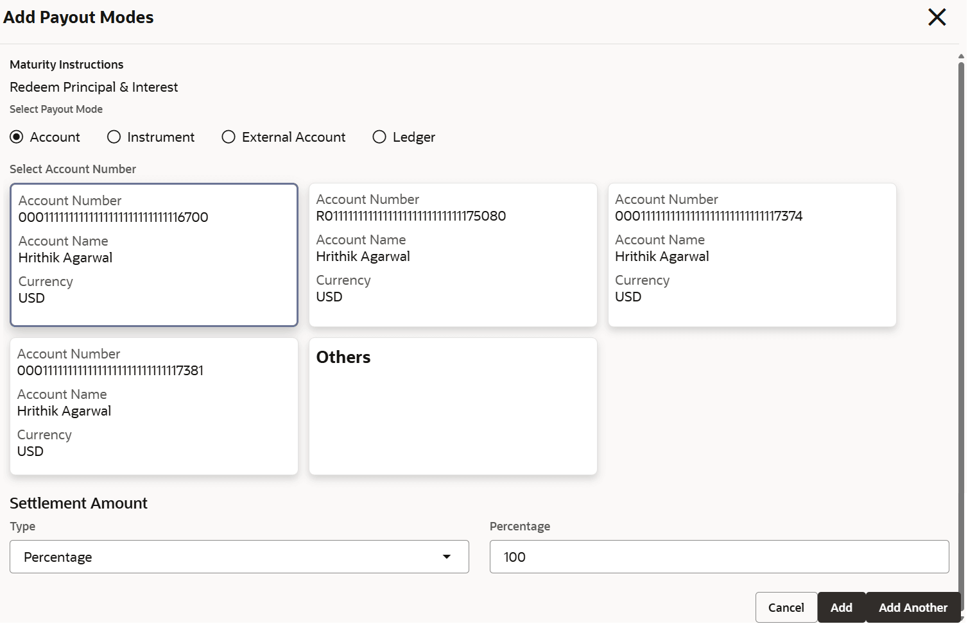Select account card ending in 16700
The width and height of the screenshot is (968, 624).
pyautogui.click(x=154, y=255)
